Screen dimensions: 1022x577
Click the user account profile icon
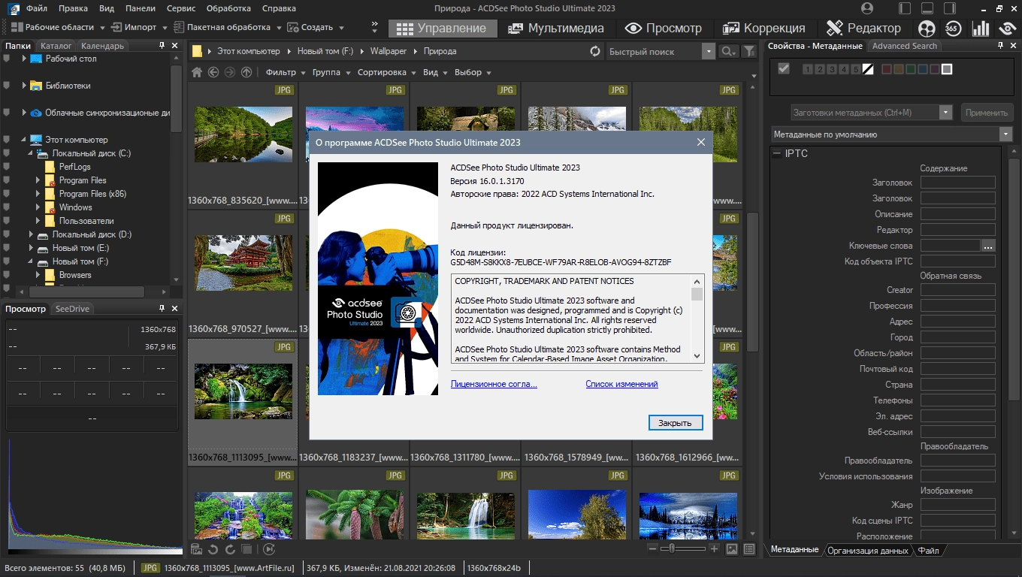(x=868, y=8)
